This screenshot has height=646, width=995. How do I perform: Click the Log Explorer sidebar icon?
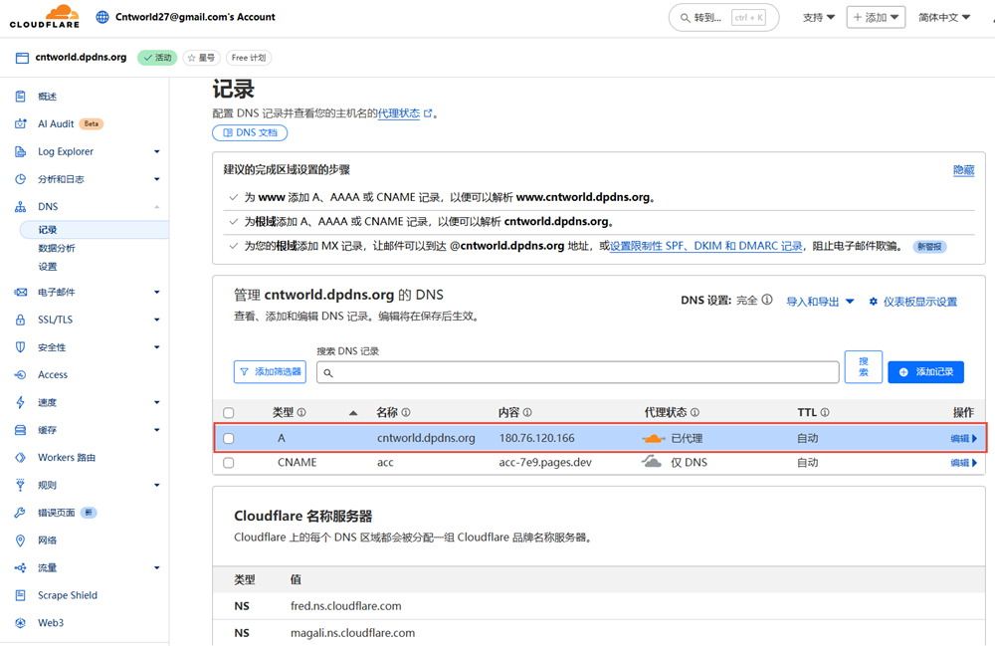tap(20, 151)
